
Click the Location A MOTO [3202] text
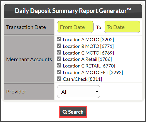tap(88, 40)
